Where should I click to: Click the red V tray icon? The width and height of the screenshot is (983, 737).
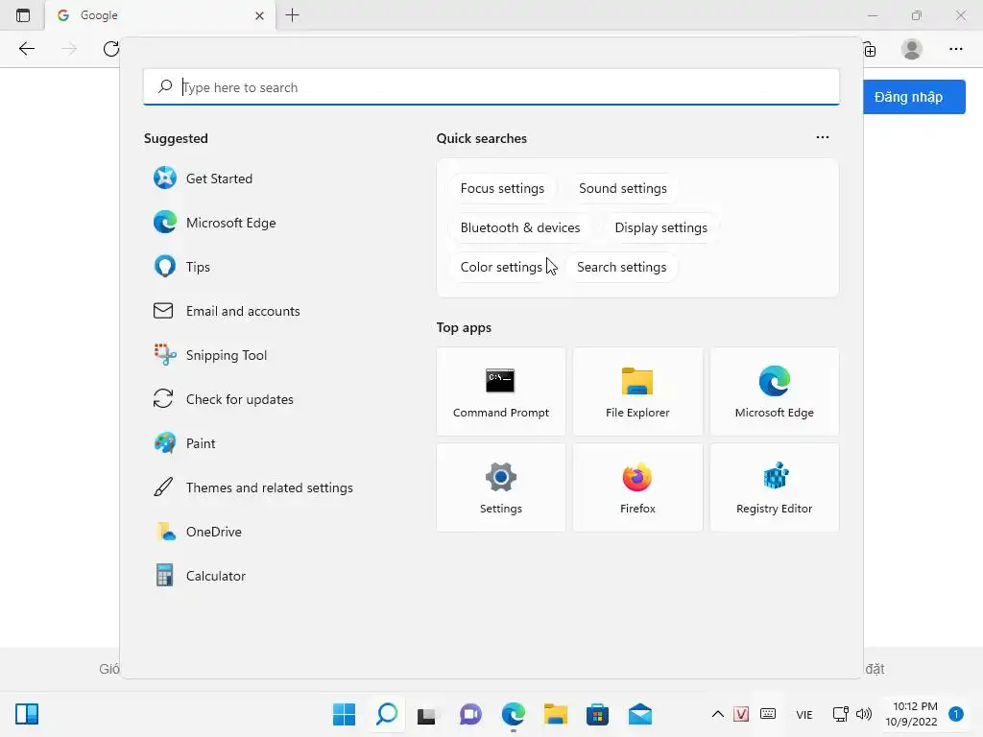(x=741, y=714)
